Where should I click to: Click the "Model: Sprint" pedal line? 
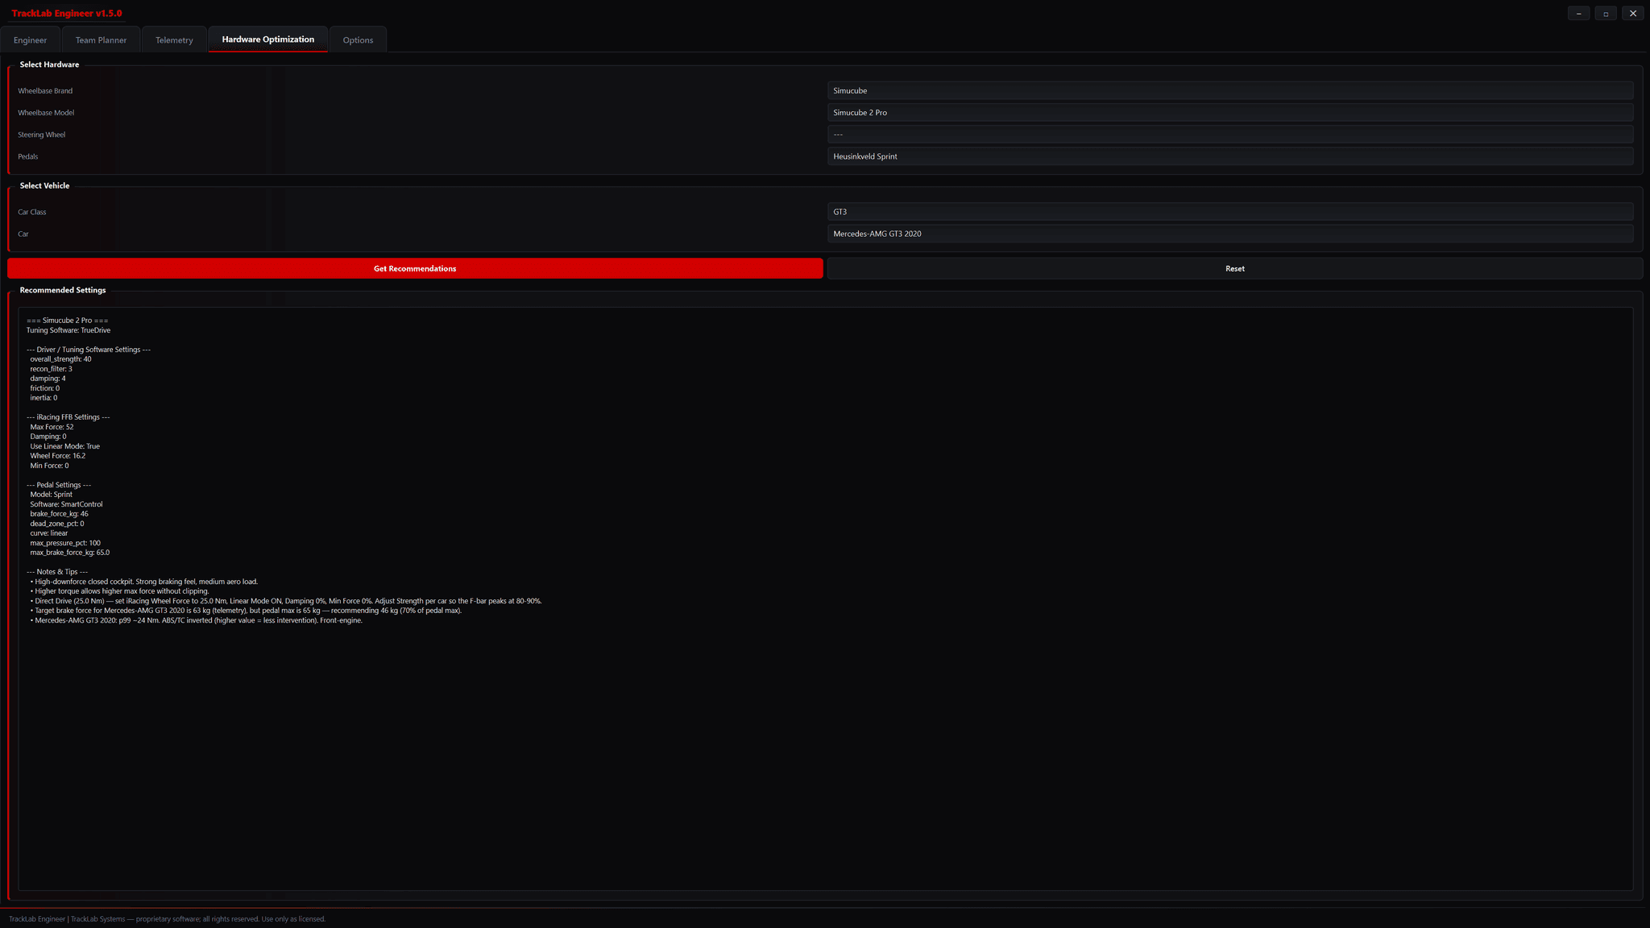click(51, 495)
